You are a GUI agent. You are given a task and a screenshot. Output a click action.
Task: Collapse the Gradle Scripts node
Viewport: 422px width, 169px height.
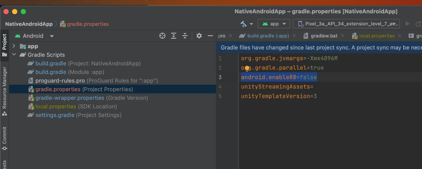pos(14,55)
